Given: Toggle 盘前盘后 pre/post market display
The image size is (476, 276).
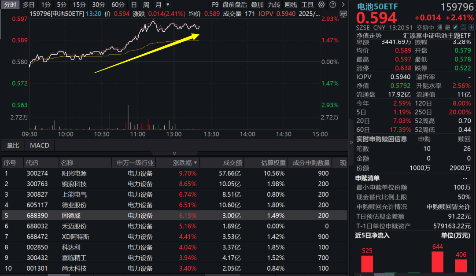Looking at the screenshot, I should (x=235, y=4).
